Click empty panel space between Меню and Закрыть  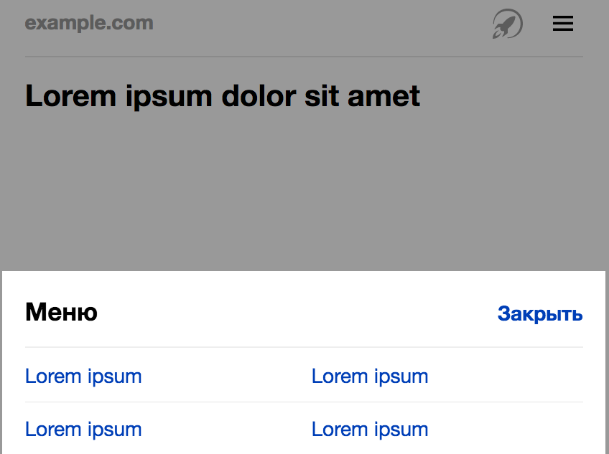tap(302, 313)
